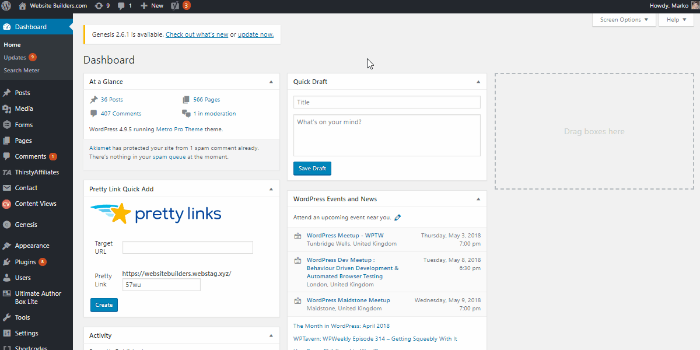Image resolution: width=700 pixels, height=350 pixels.
Task: Follow the 'Check out what's new' link
Action: (x=197, y=34)
